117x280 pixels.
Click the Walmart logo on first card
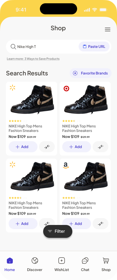[13, 88]
